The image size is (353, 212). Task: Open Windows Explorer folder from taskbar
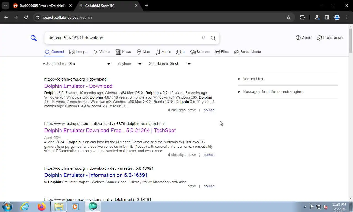[59, 206]
